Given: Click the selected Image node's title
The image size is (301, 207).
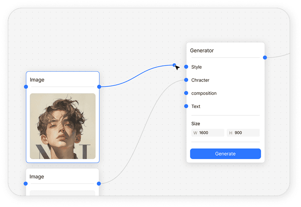Looking at the screenshot, I should pyautogui.click(x=37, y=80).
